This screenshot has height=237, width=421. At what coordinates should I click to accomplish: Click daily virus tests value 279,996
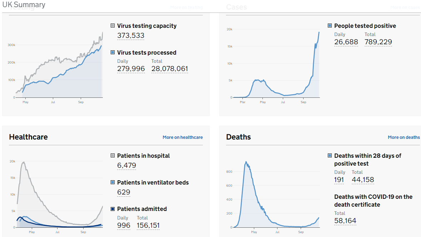coord(131,69)
